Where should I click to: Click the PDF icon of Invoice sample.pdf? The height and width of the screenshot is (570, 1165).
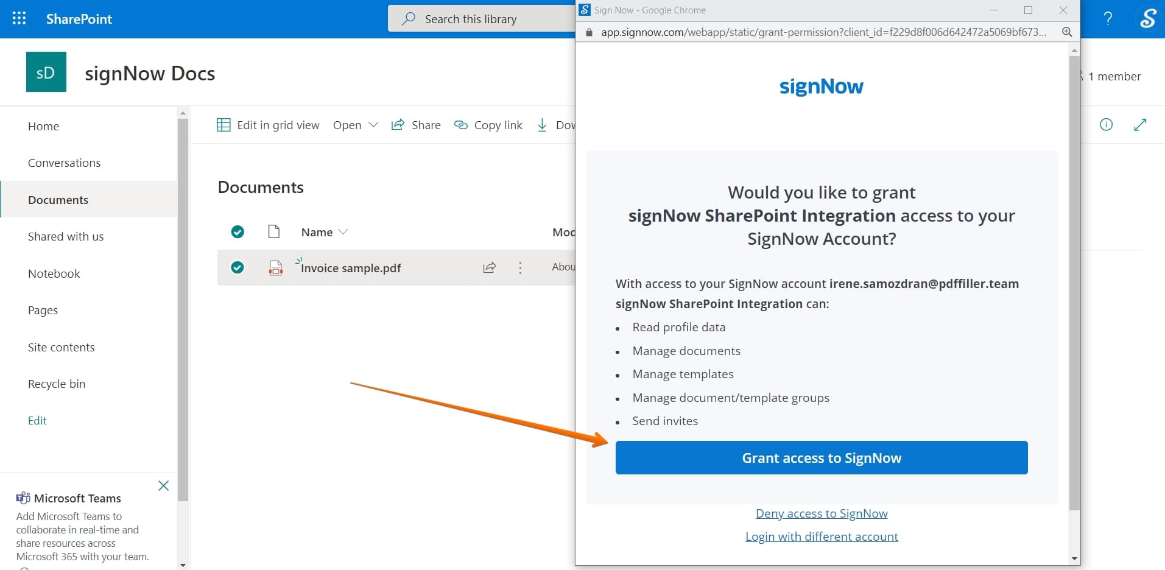[x=276, y=268]
